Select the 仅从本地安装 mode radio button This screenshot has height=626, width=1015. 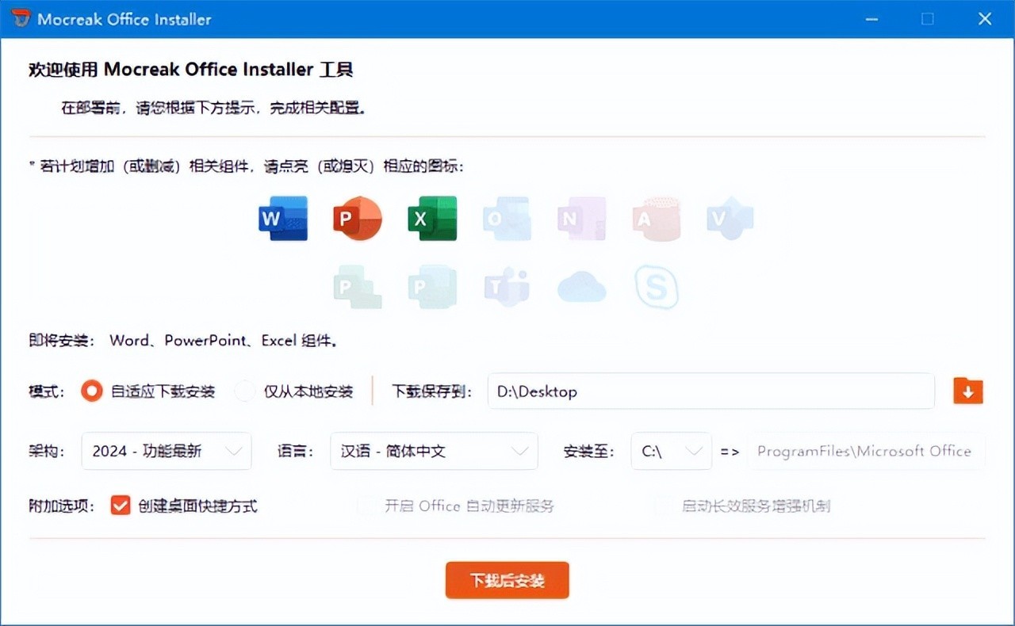pyautogui.click(x=245, y=391)
